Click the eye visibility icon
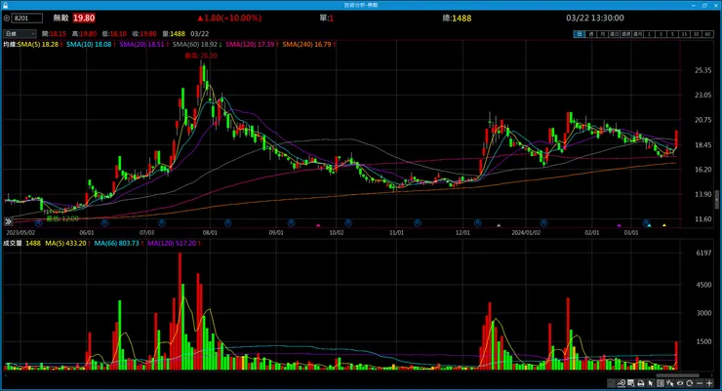 tap(680, 383)
